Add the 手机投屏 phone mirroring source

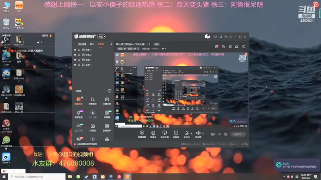tap(165, 134)
